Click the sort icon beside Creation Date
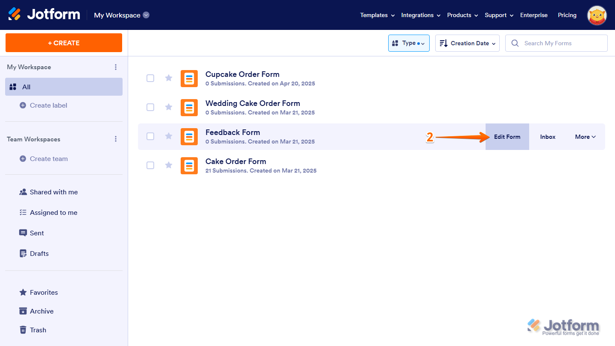Screen dimensions: 615x346 (x=443, y=43)
